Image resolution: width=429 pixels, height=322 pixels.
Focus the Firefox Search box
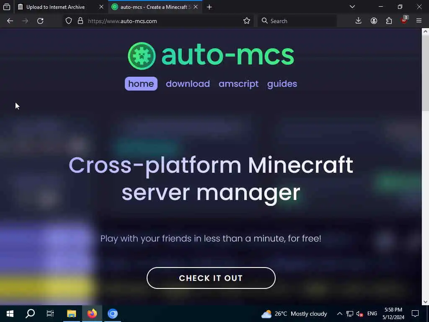pyautogui.click(x=297, y=21)
